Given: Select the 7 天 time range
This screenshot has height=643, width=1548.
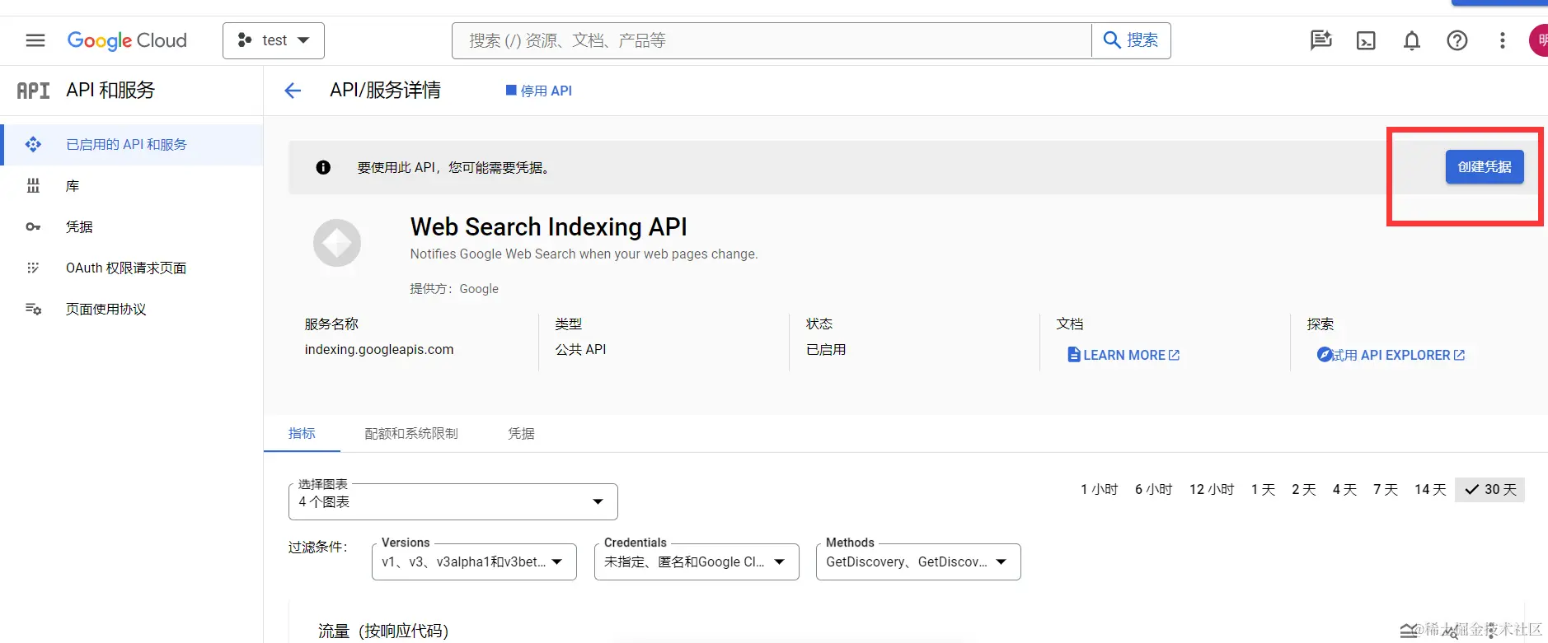Looking at the screenshot, I should (1386, 490).
